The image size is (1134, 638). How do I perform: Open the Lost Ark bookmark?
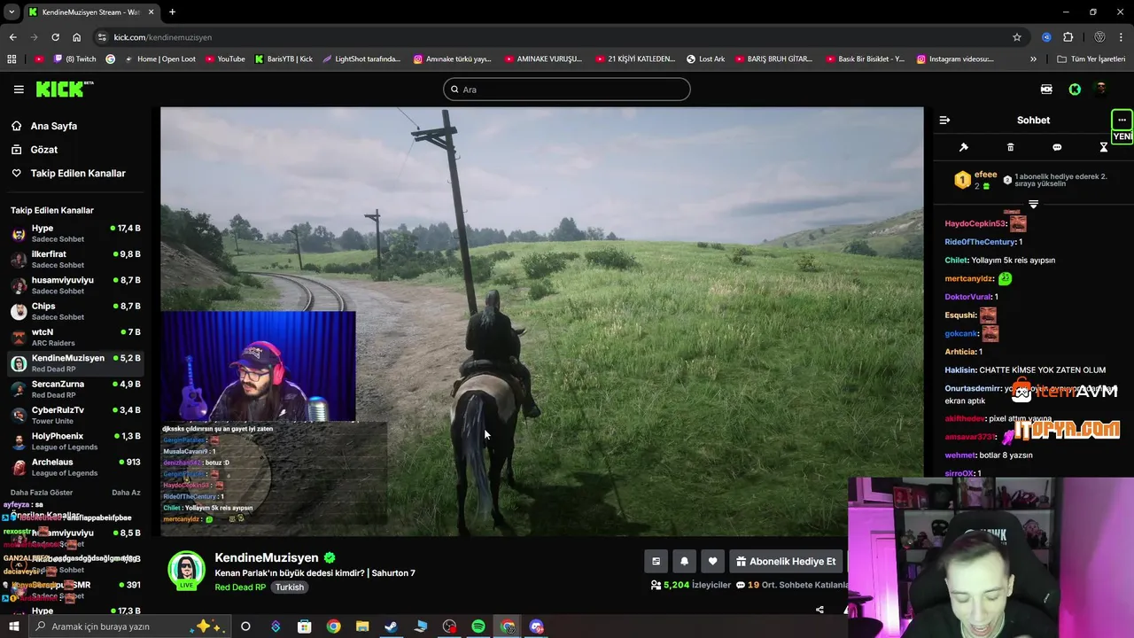[x=705, y=59]
